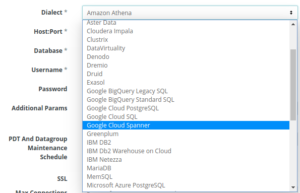300x193 pixels.
Task: Select Cloudera Impala dialect
Action: coord(186,31)
